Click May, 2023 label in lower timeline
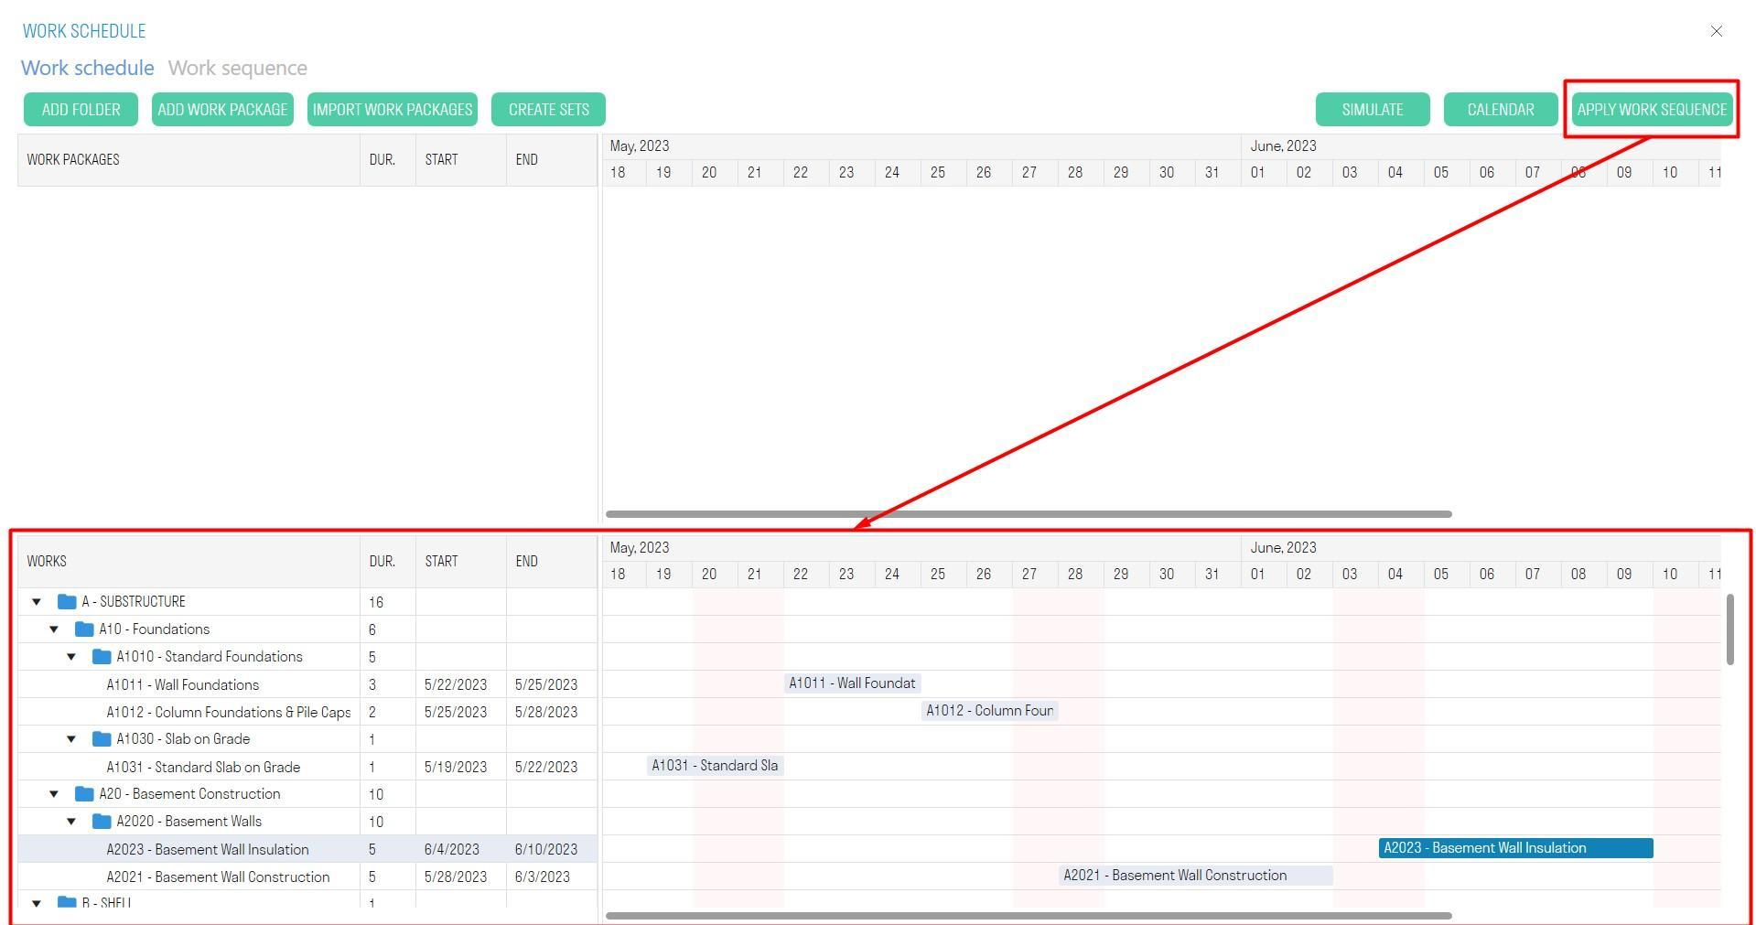Viewport: 1756px width, 925px height. click(640, 548)
